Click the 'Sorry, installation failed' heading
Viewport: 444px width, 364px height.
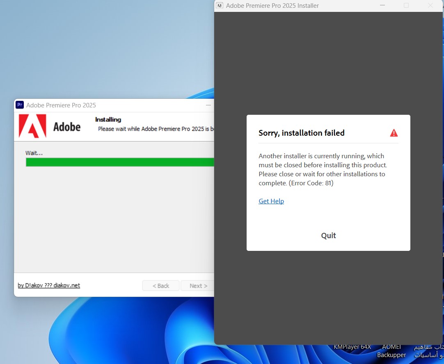tap(301, 133)
